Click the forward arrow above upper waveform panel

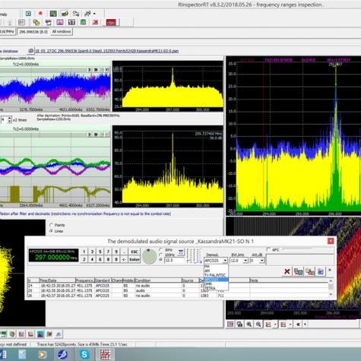[x=89, y=69]
